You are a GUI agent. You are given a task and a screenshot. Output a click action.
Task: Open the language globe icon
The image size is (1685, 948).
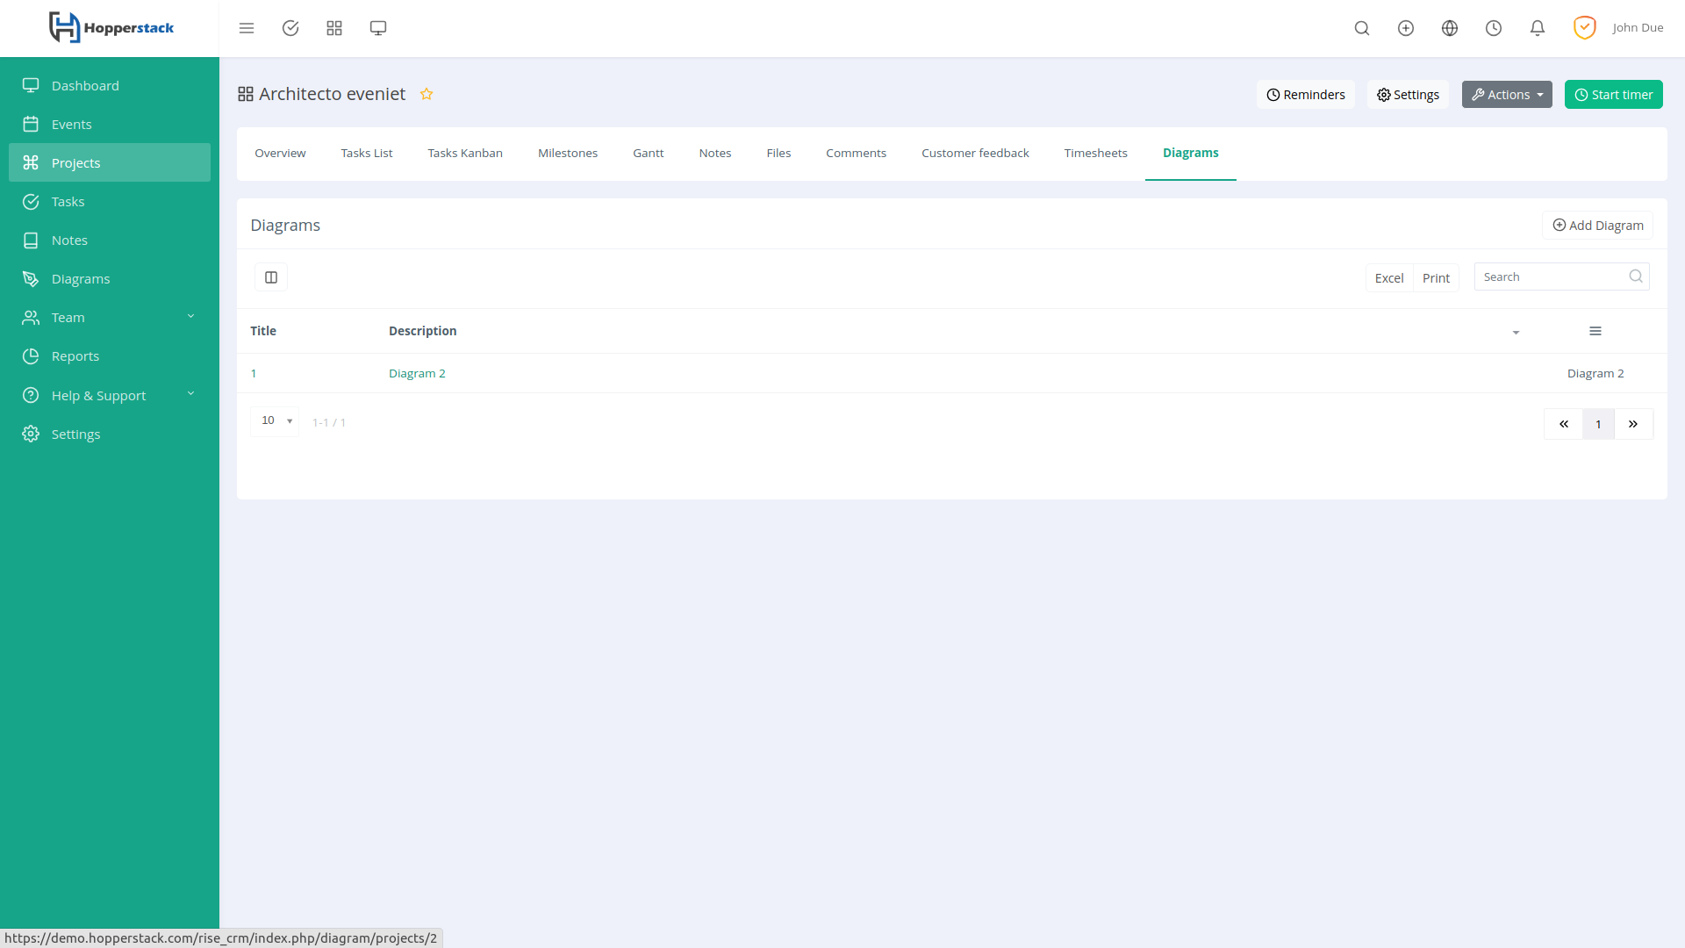pos(1449,27)
